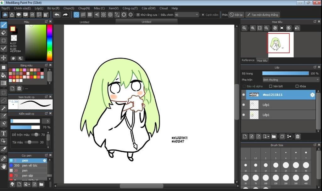Screen dimensions: 322x191
Task: Select the Brush tool in left toolbar
Action: pyautogui.click(x=4, y=25)
